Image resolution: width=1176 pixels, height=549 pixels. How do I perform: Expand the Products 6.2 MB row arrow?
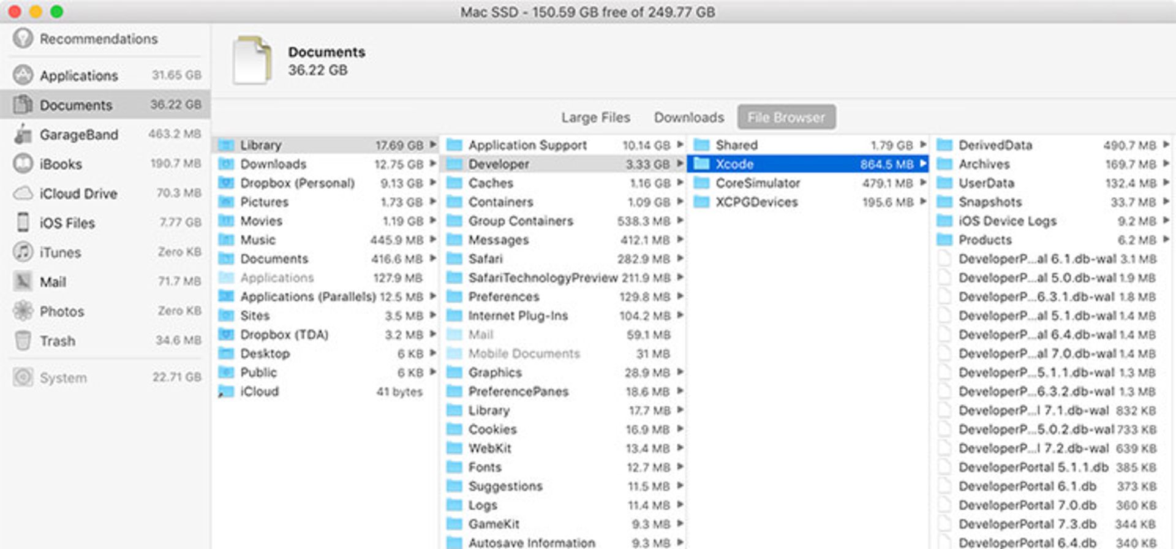[x=1166, y=240]
